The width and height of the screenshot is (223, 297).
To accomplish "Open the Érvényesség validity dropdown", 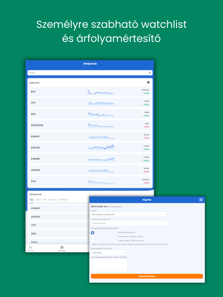I will [109, 253].
